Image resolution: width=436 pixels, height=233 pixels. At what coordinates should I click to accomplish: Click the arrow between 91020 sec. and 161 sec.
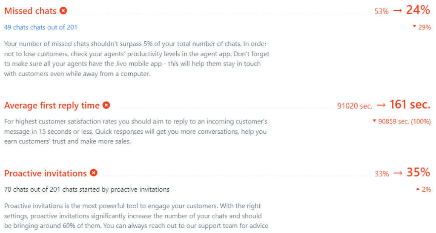[381, 105]
